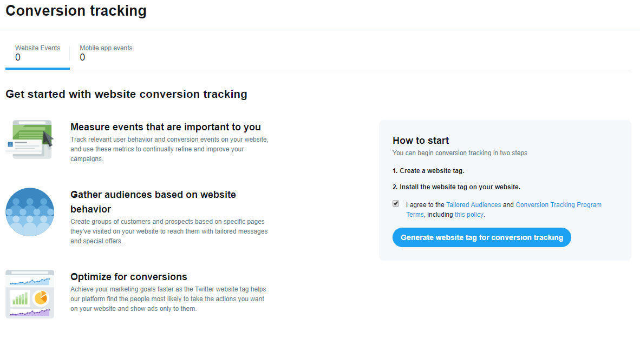Follow the Conversion Tracking Program Terms link
640x352 pixels.
click(x=558, y=205)
